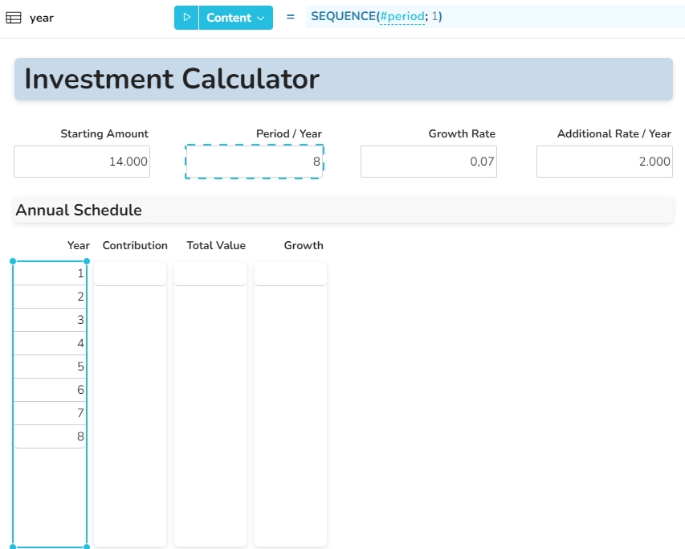Select year row 8 cell
The image size is (685, 549).
tap(50, 436)
